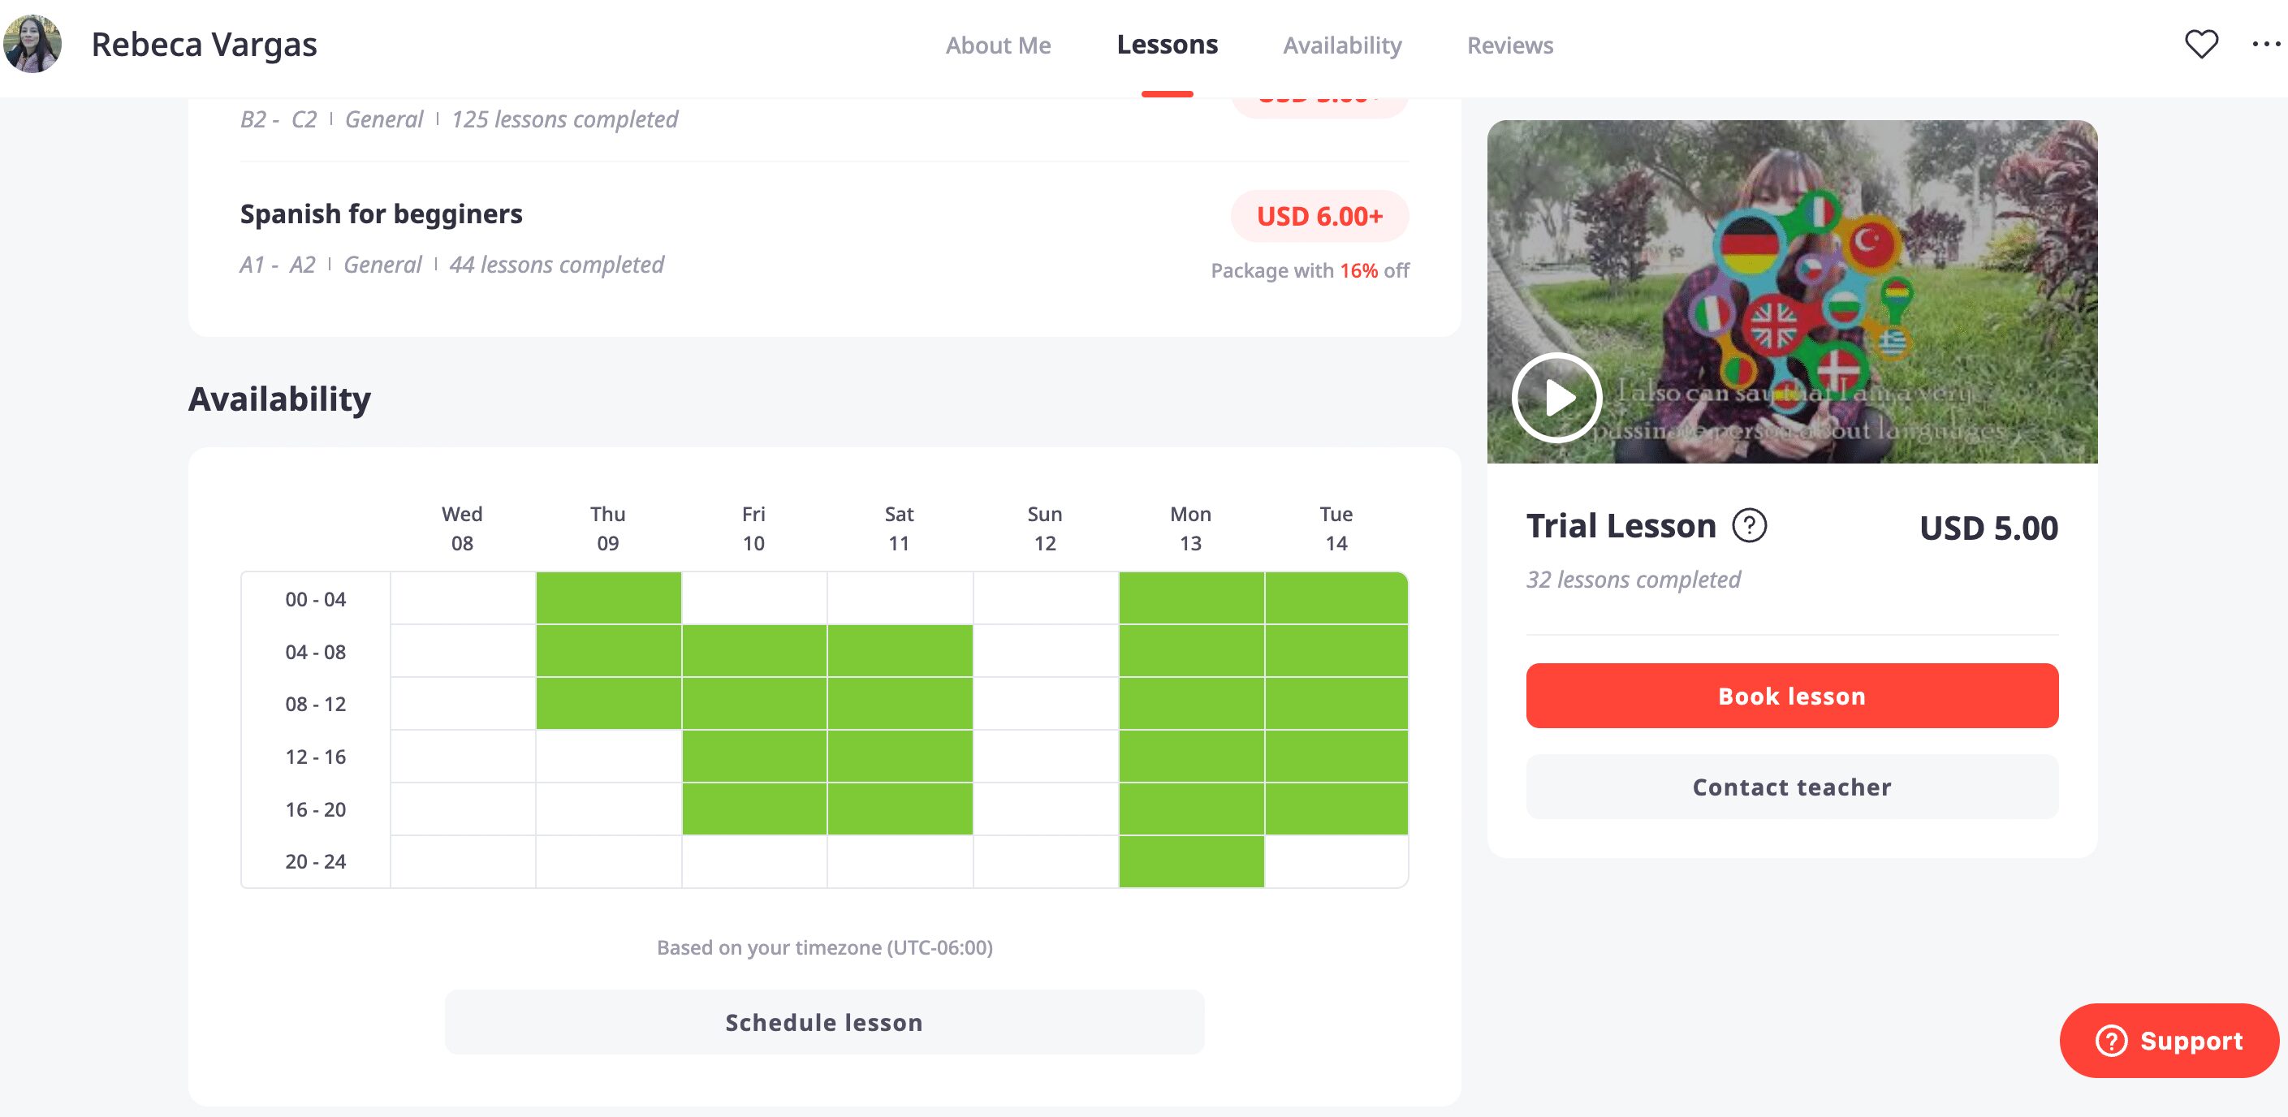Click the heart favorite icon
The width and height of the screenshot is (2288, 1117).
pos(2200,44)
